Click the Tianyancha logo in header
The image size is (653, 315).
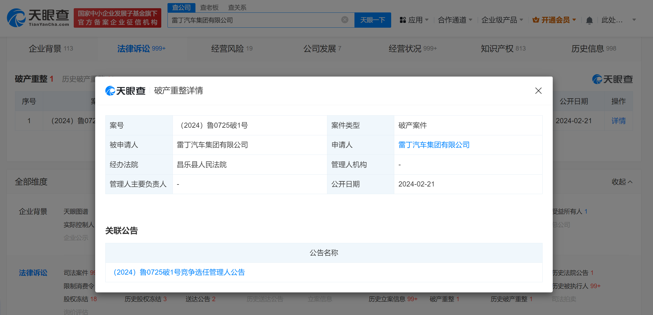click(x=38, y=18)
